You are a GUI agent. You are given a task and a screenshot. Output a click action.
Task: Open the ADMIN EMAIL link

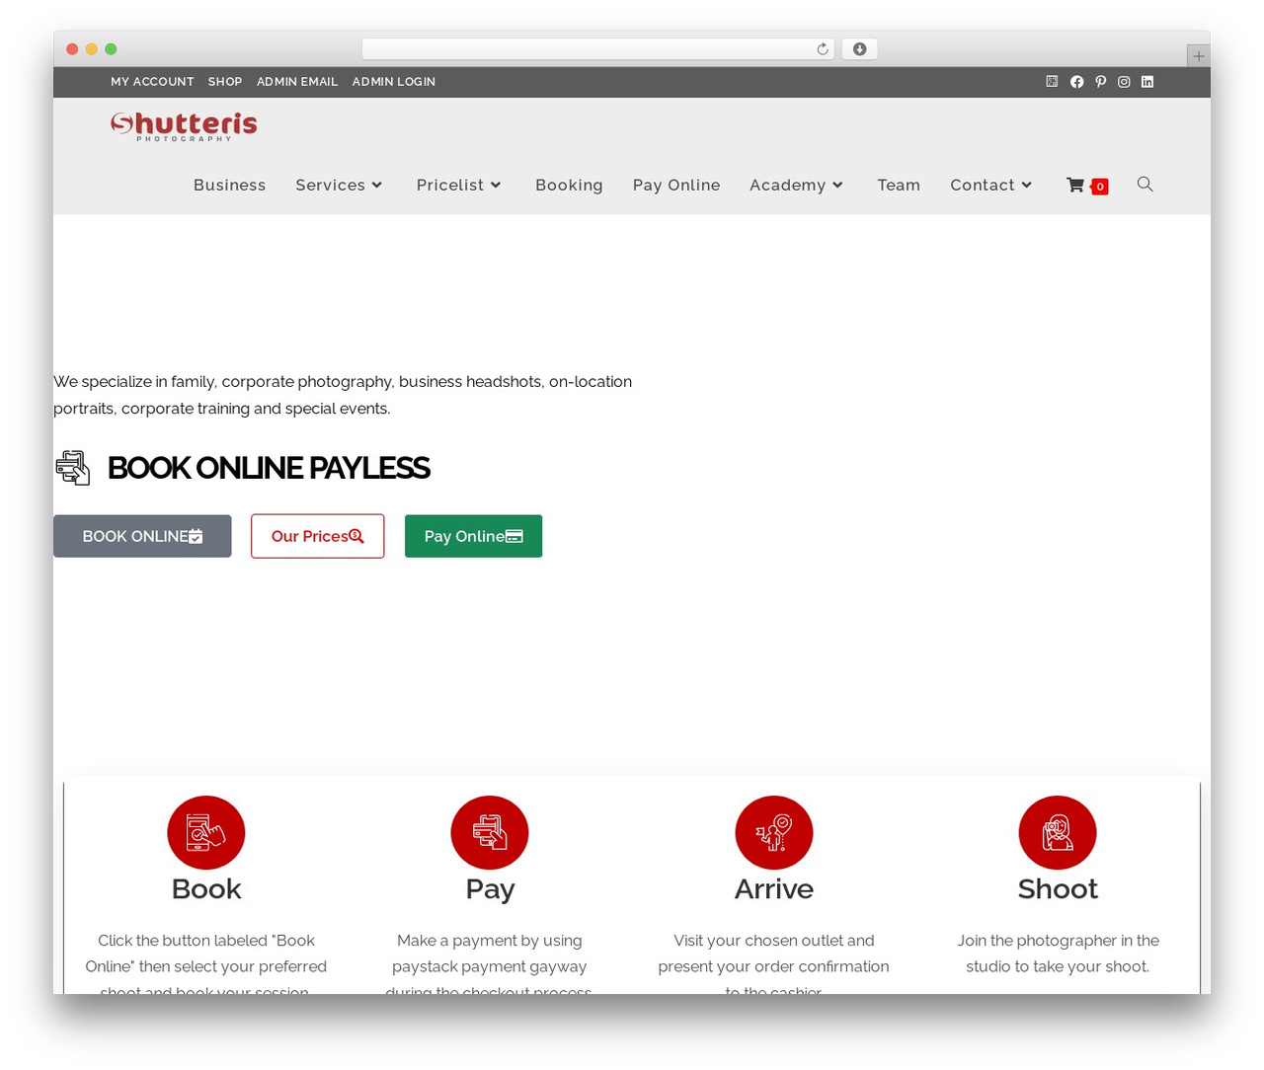[297, 82]
